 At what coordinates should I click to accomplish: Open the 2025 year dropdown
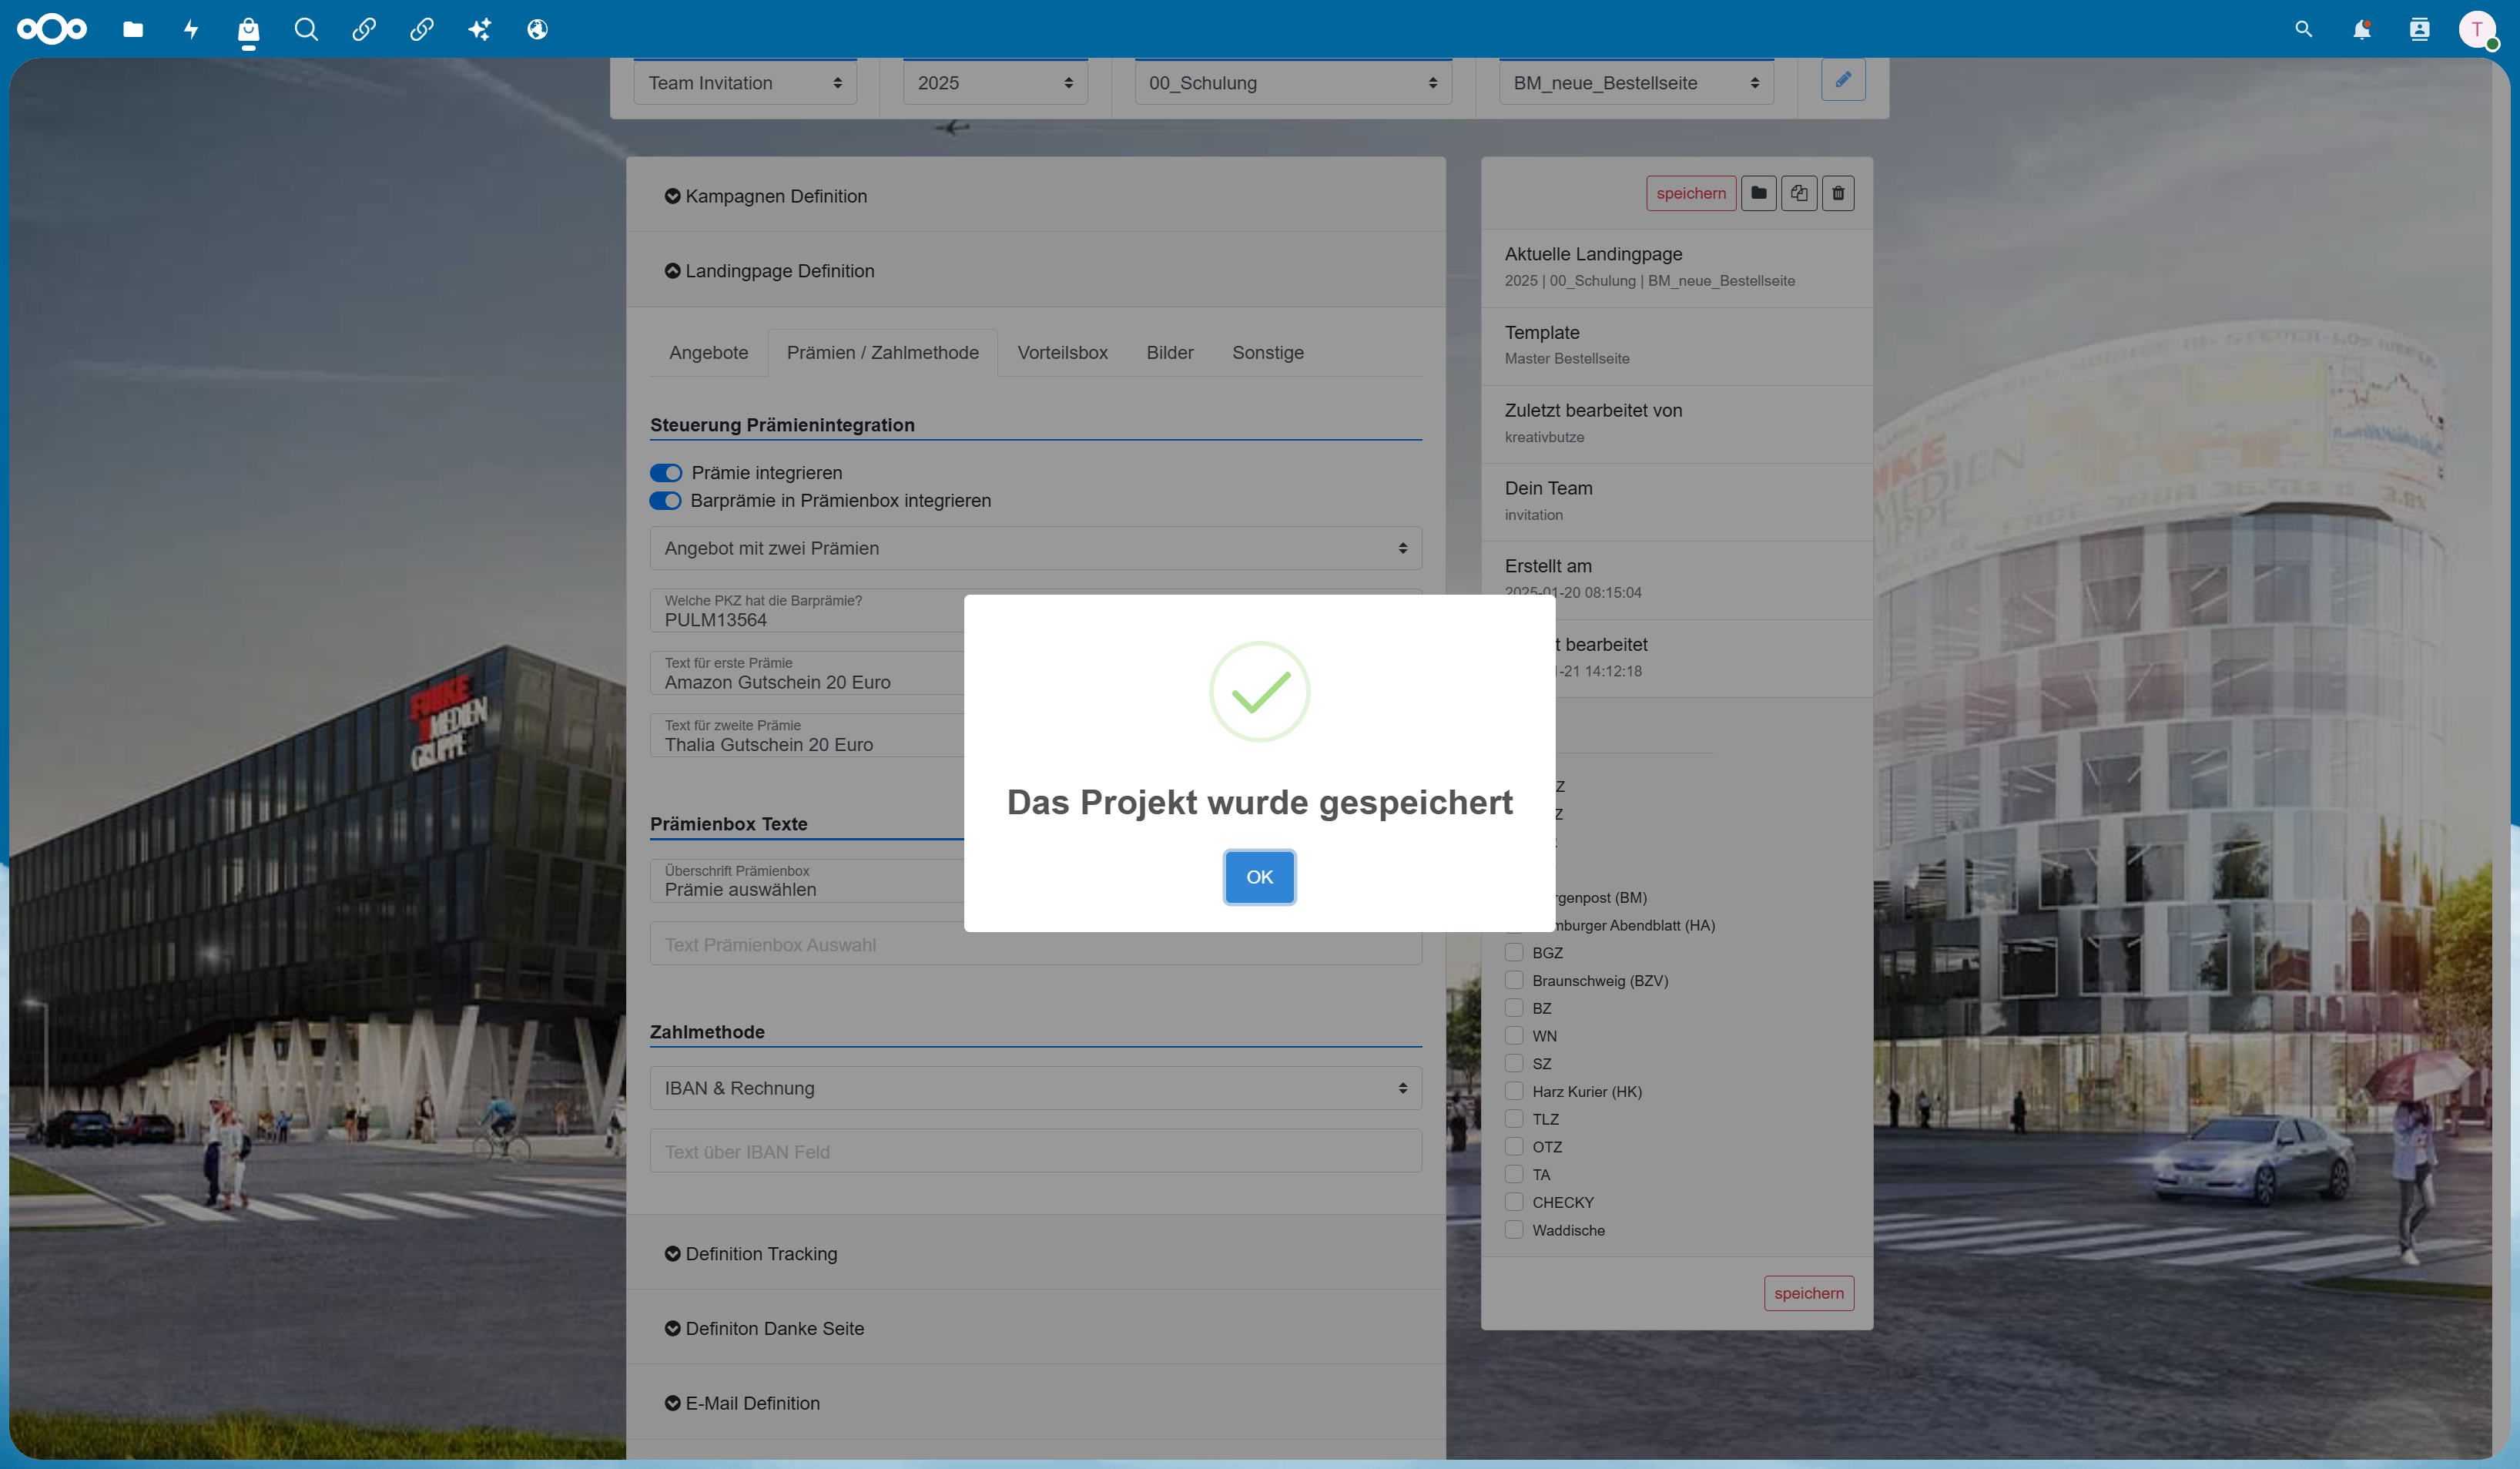[x=995, y=83]
